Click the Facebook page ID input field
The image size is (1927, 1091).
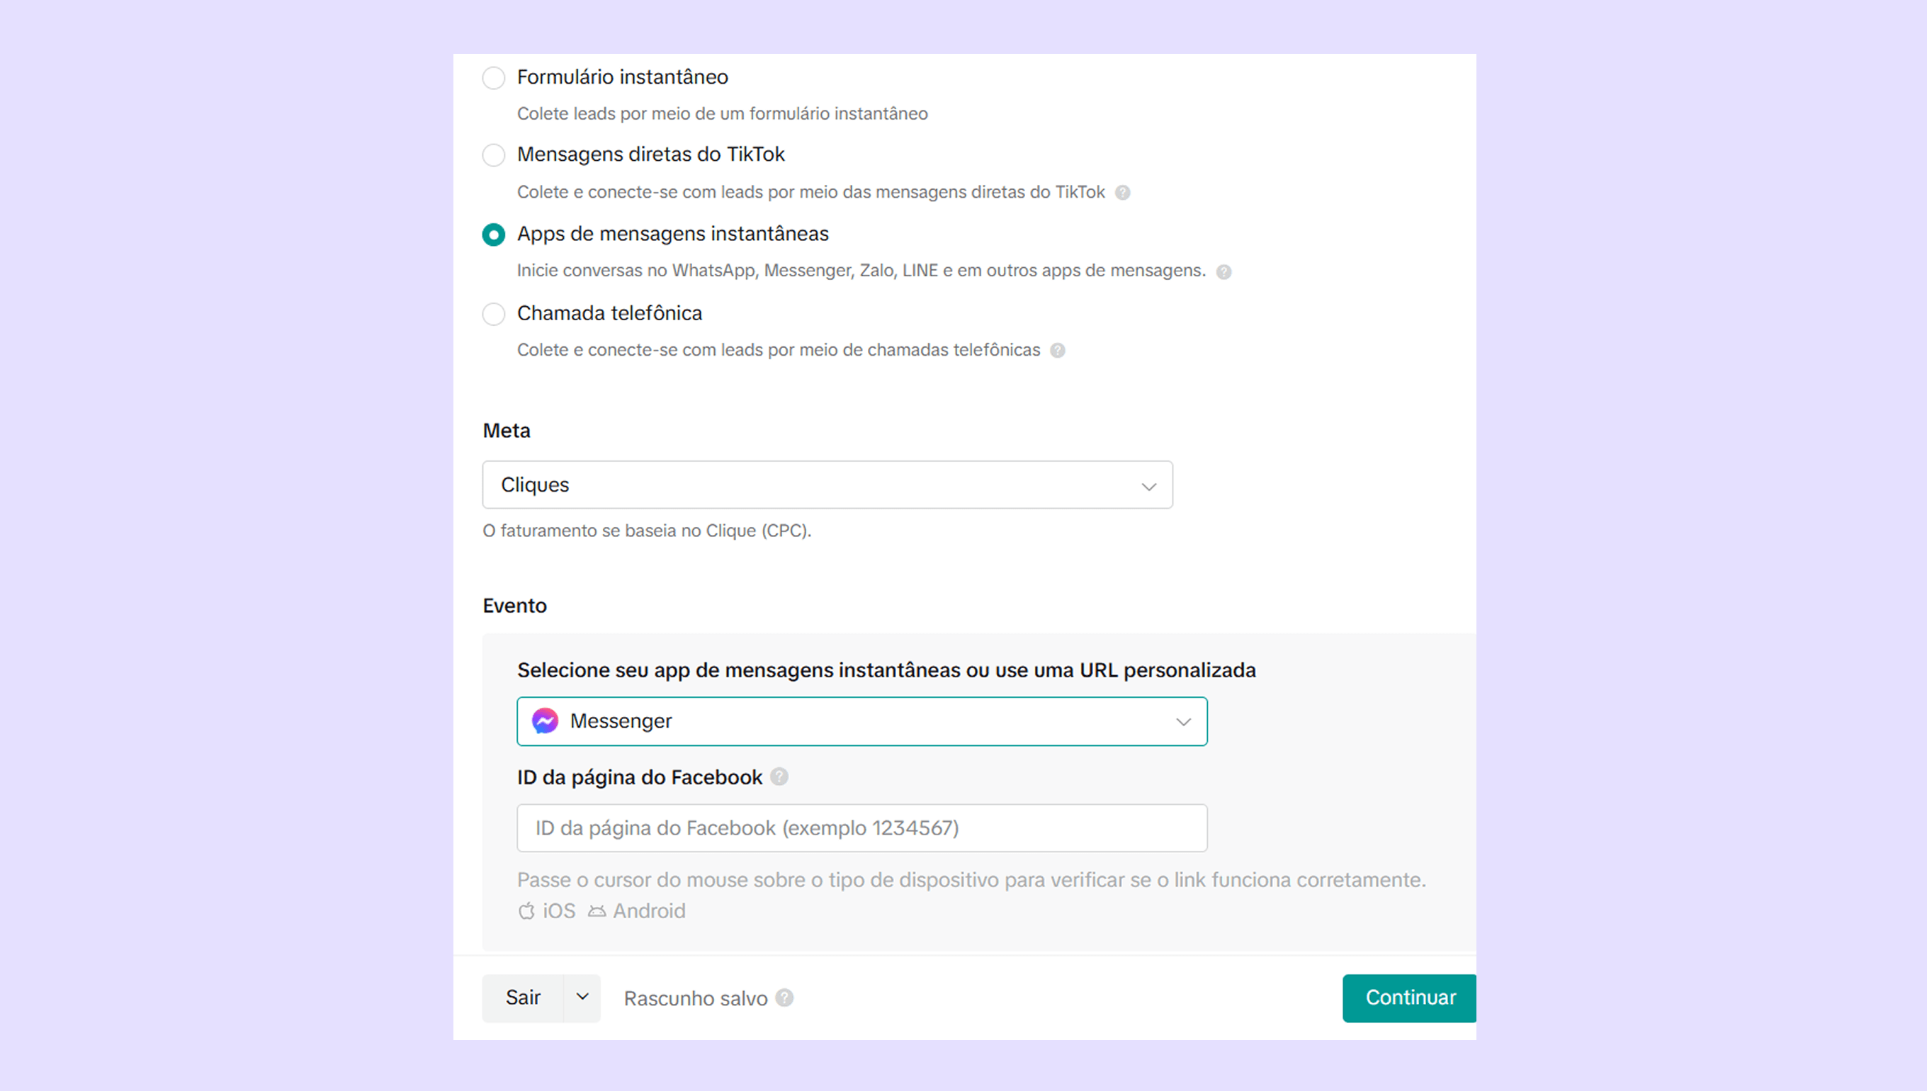pos(861,828)
